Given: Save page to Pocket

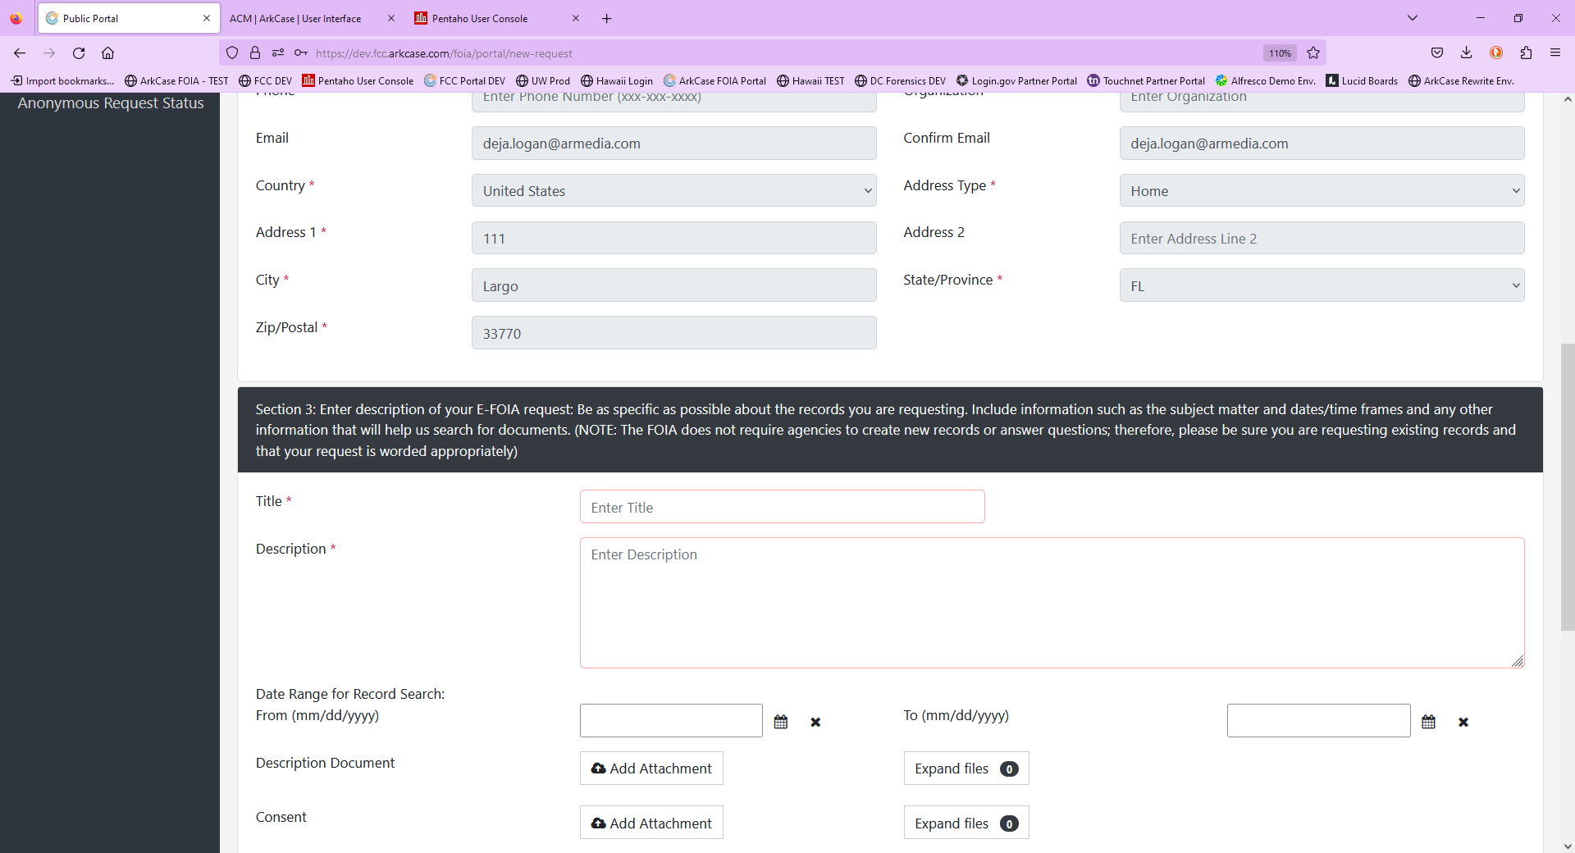Looking at the screenshot, I should [x=1437, y=53].
